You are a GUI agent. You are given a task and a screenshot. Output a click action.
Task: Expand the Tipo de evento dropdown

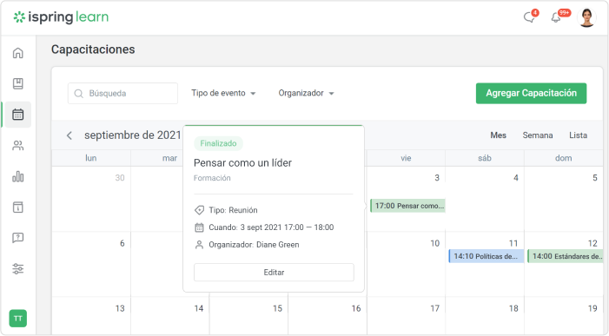[x=223, y=93]
